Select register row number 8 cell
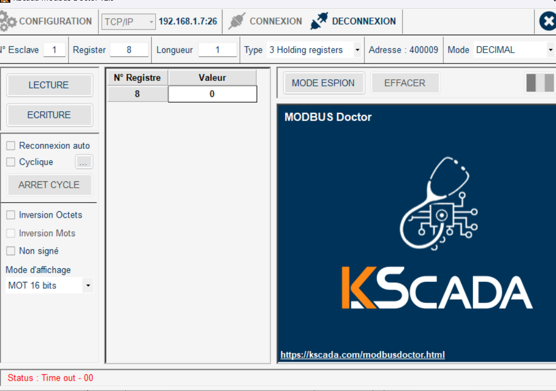This screenshot has width=556, height=391. pyautogui.click(x=138, y=94)
